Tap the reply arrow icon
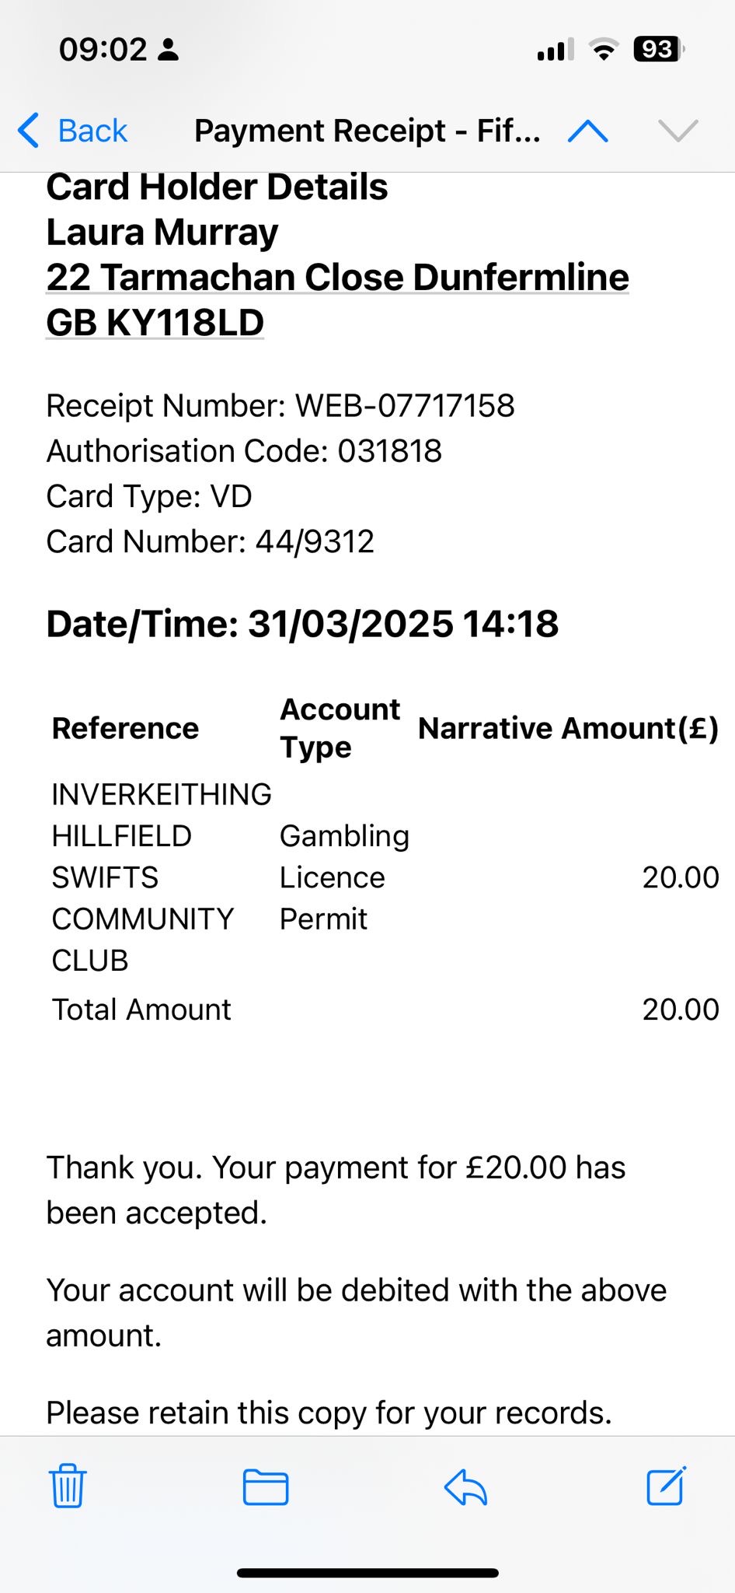Image resolution: width=735 pixels, height=1593 pixels. 465,1487
